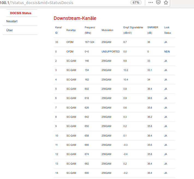Click SC-QAM type in channel 2 row
The height and width of the screenshot is (179, 194).
tap(71, 61)
